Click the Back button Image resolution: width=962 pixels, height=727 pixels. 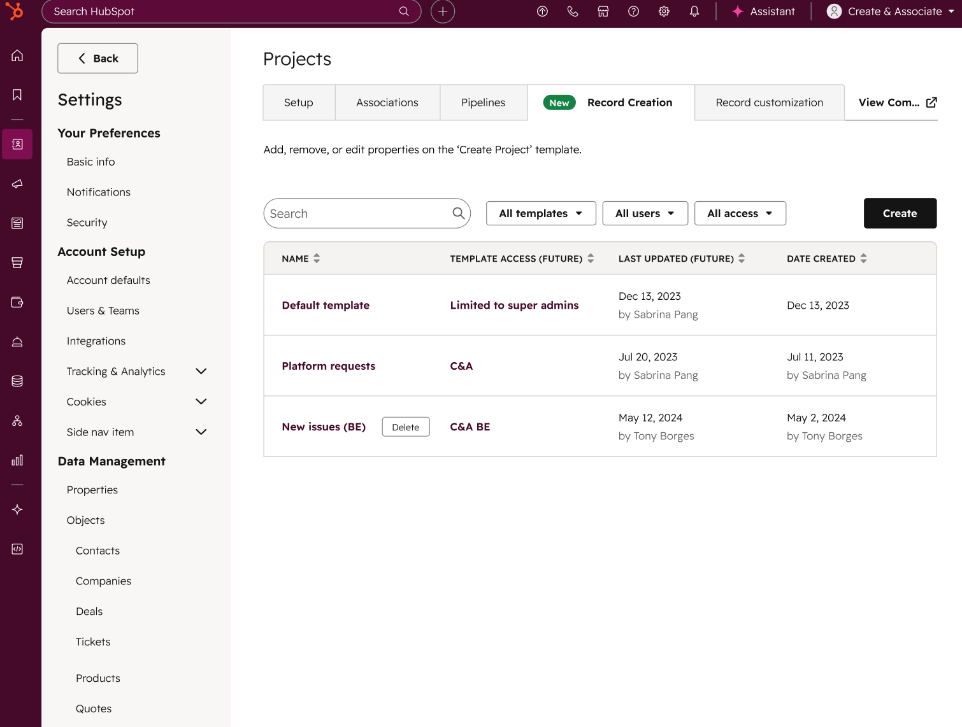pos(97,59)
